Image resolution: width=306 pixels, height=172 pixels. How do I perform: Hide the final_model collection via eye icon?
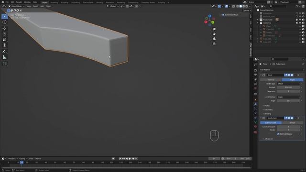click(300, 20)
